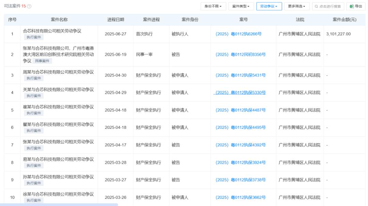Viewport: 368px width, 206px height.
Task: Click 执行案件 tag under 周某 case
Action: 34,78
